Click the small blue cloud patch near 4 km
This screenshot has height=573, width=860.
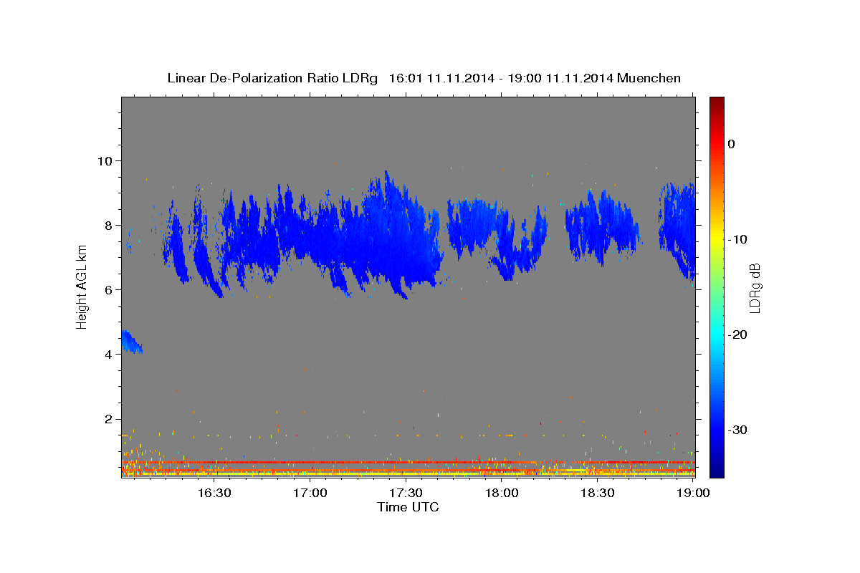(131, 342)
